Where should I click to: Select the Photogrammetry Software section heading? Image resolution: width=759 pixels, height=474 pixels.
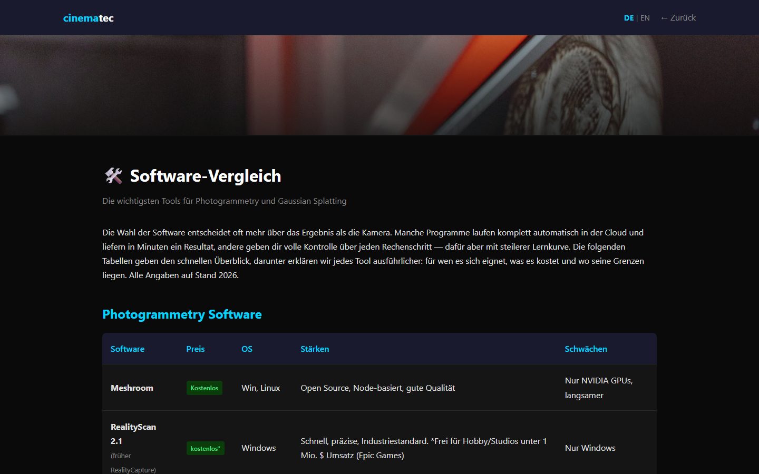pyautogui.click(x=182, y=314)
